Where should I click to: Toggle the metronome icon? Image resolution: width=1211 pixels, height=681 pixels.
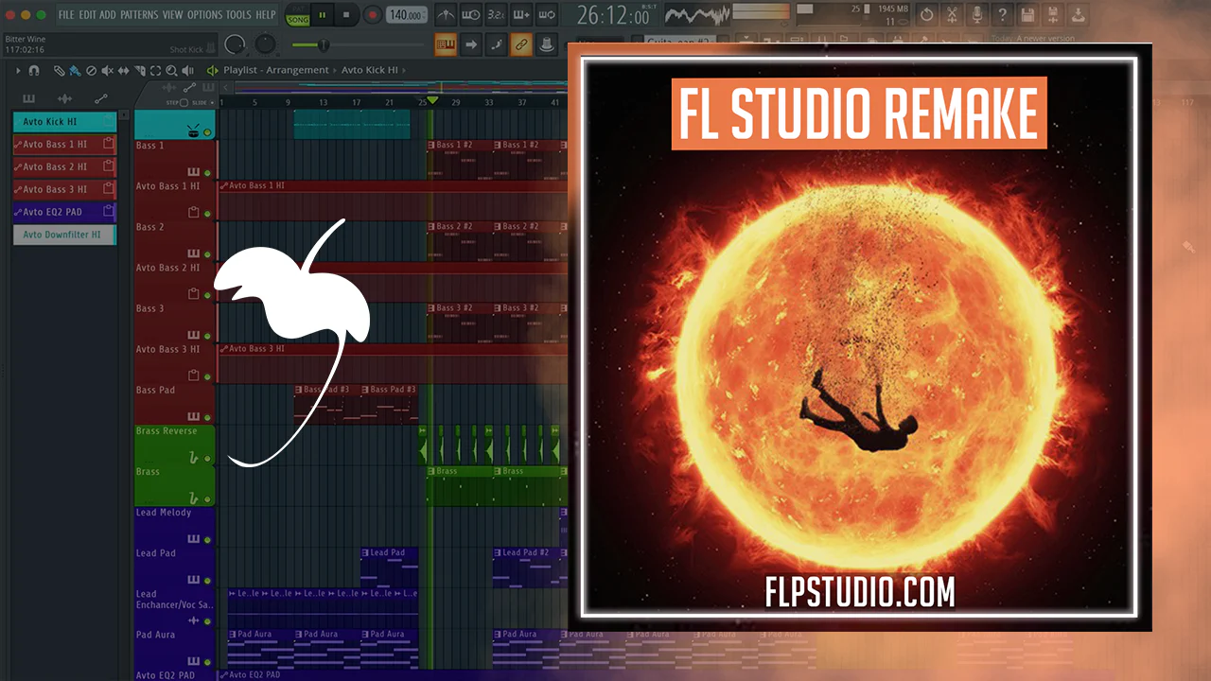(x=445, y=15)
